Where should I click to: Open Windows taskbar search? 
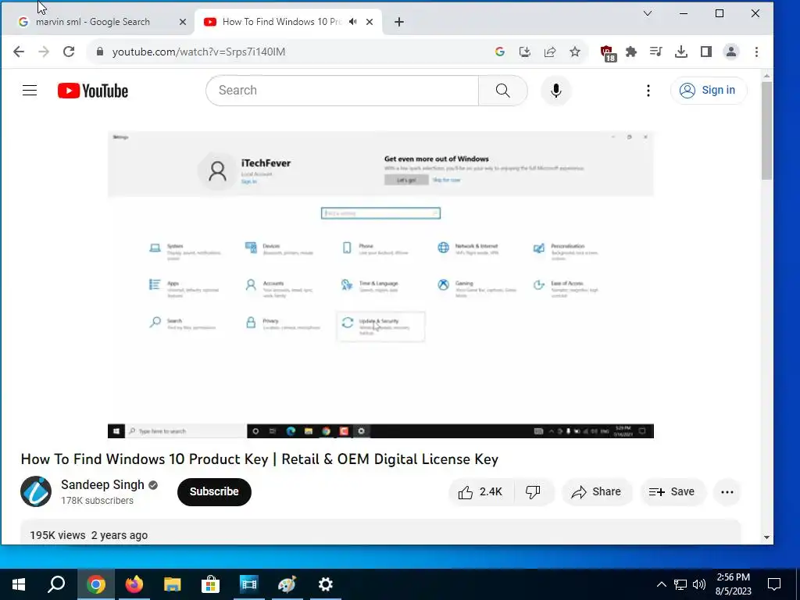pos(56,584)
